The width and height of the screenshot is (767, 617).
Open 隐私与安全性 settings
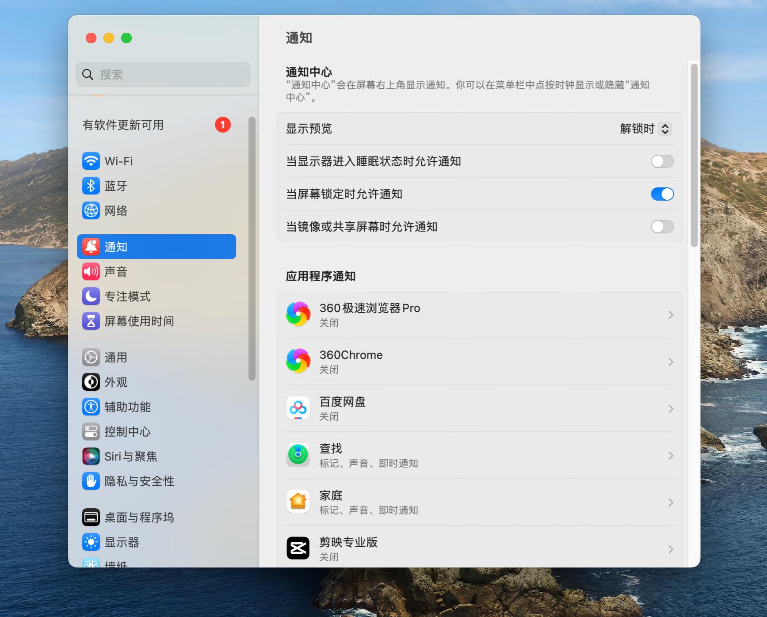click(x=128, y=482)
